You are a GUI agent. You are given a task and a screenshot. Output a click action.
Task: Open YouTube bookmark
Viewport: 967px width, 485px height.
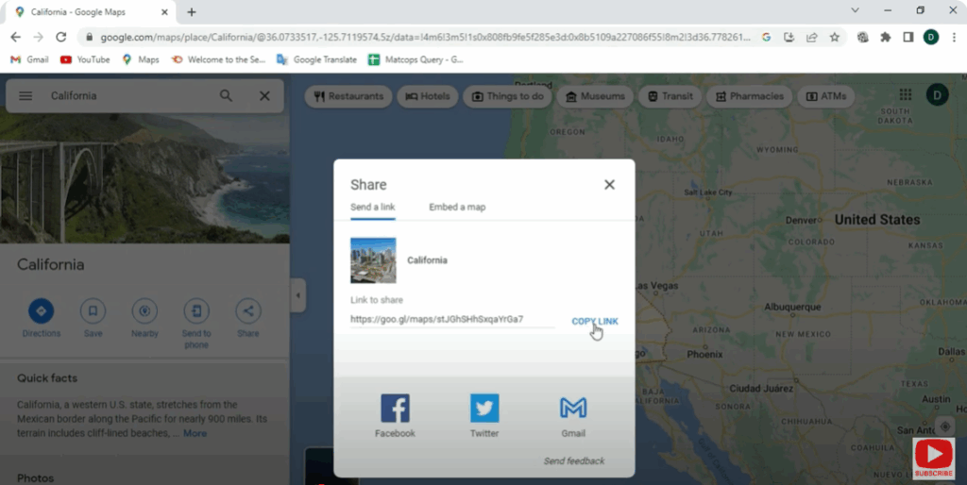pyautogui.click(x=85, y=59)
